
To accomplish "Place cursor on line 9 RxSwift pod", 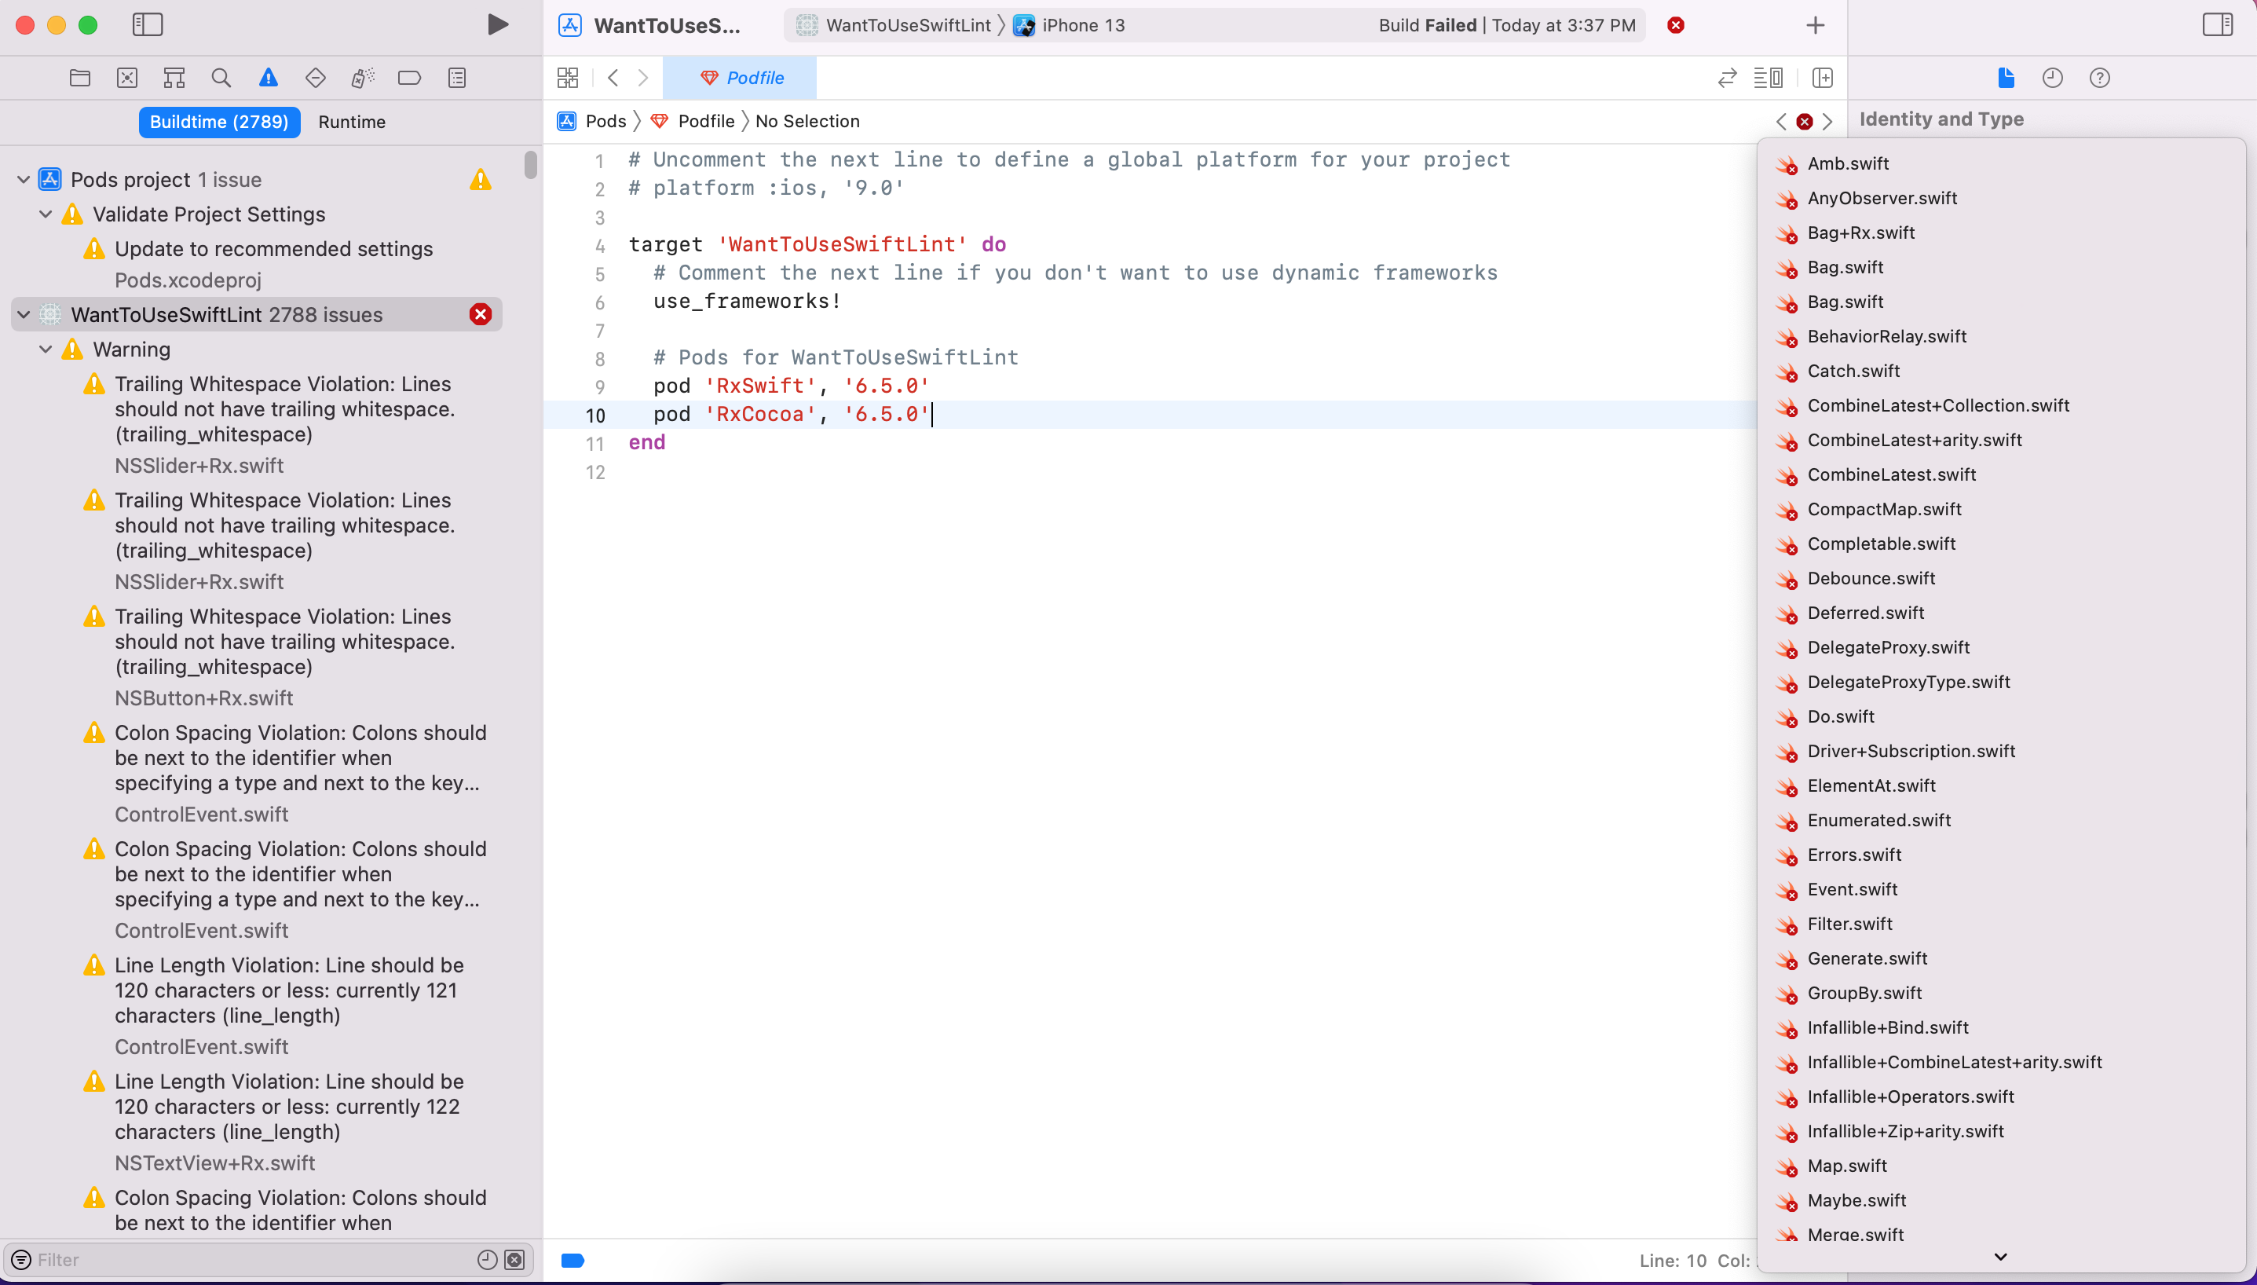I will 792,386.
